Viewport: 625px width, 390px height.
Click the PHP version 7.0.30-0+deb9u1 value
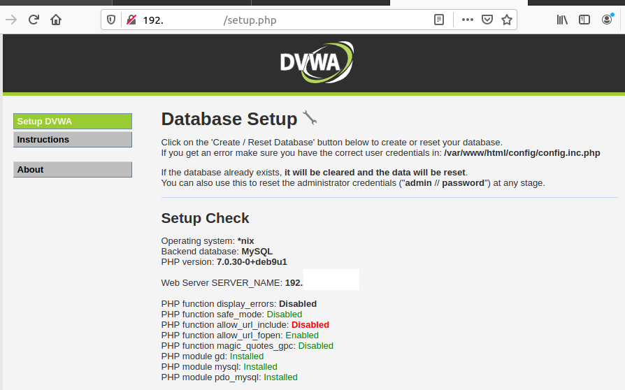(252, 262)
